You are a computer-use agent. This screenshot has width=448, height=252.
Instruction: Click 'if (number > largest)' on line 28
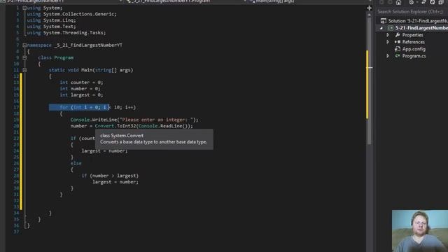point(110,176)
